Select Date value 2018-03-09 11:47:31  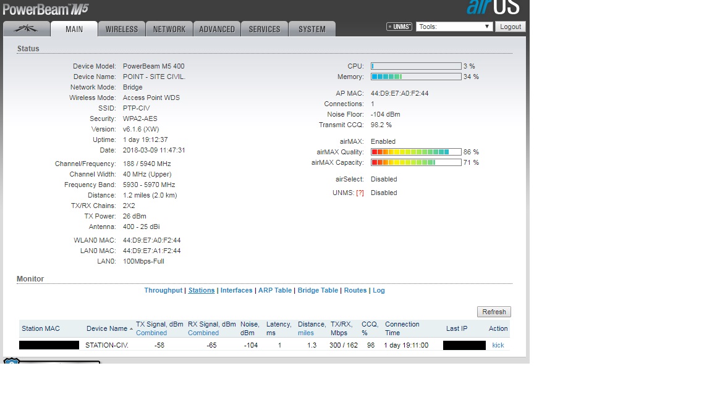coord(154,150)
